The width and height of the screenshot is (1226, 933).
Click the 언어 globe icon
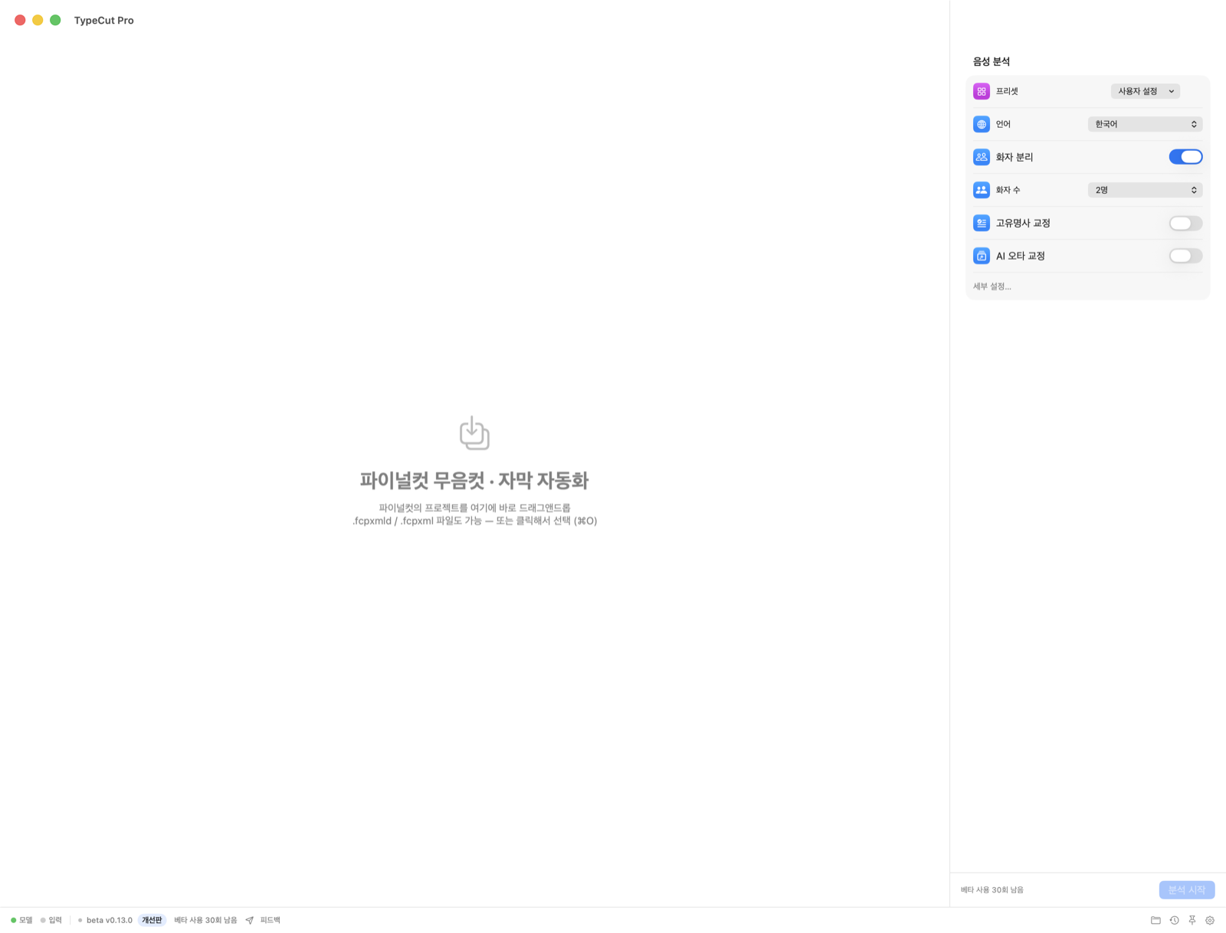coord(981,124)
